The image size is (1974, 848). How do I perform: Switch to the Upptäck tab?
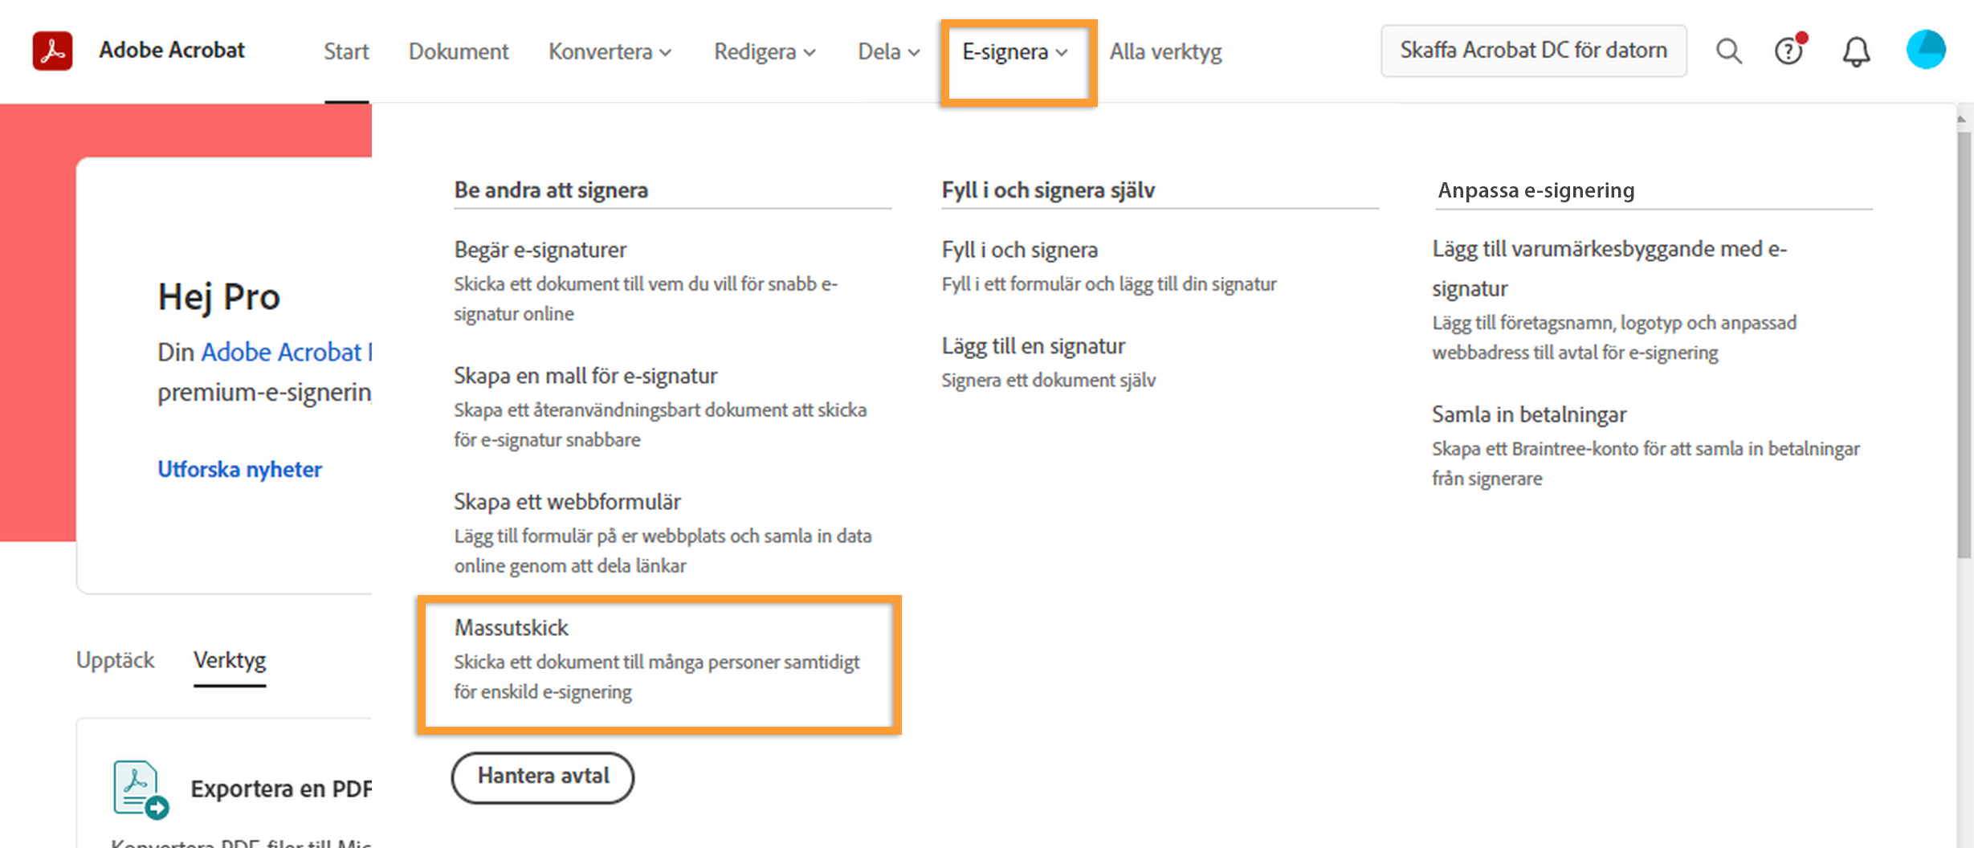(115, 659)
